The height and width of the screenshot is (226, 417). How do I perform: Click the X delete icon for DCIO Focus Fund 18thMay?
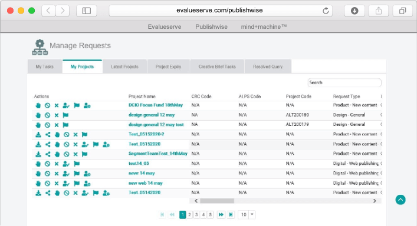(x=57, y=105)
